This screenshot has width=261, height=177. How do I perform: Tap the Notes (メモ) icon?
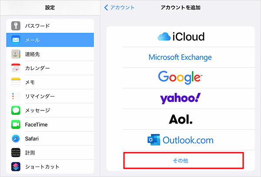[17, 82]
